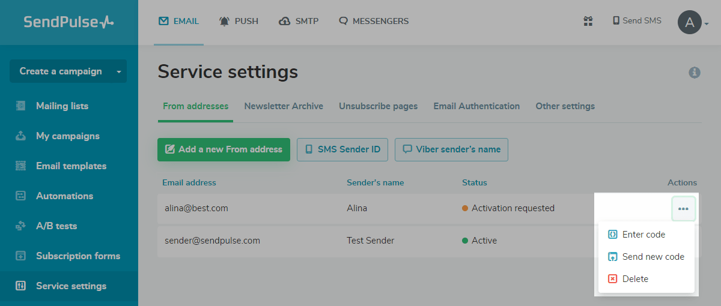The width and height of the screenshot is (721, 306).
Task: Open three-dot actions menu for alina@best.com
Action: pyautogui.click(x=683, y=209)
